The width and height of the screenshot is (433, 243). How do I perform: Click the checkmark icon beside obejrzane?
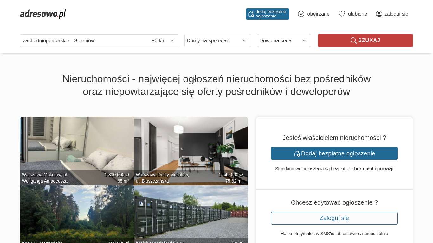[301, 14]
